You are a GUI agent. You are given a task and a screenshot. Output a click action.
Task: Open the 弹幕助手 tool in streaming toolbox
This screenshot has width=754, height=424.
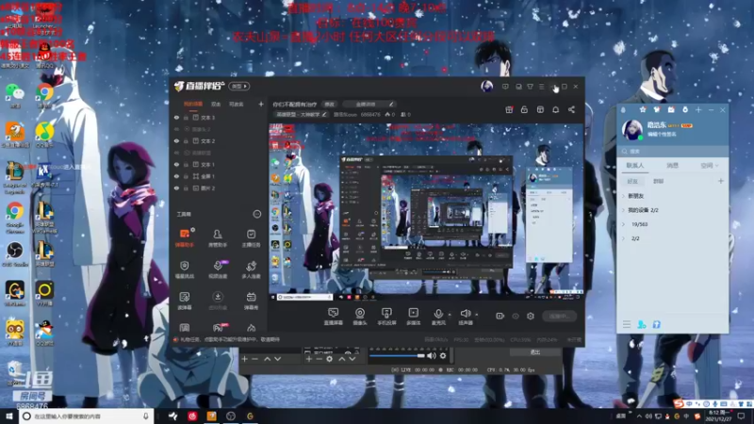pyautogui.click(x=184, y=237)
